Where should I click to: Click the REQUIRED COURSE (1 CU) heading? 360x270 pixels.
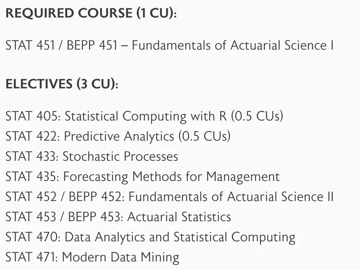coord(91,14)
